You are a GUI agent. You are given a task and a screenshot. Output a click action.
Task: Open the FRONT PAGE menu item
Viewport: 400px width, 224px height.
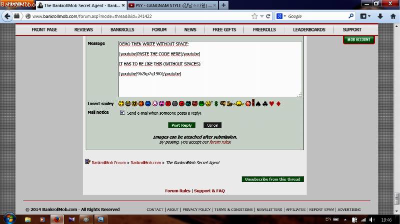click(44, 29)
